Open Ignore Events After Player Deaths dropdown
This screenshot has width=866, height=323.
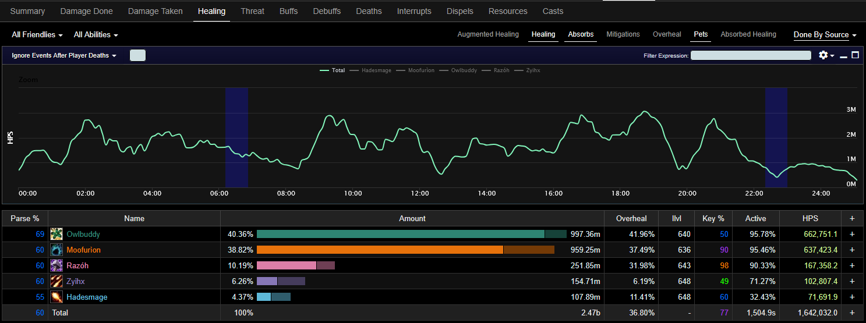tap(64, 55)
